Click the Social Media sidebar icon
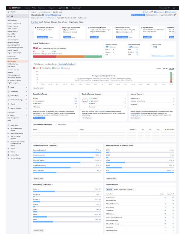 pyautogui.click(x=8, y=95)
